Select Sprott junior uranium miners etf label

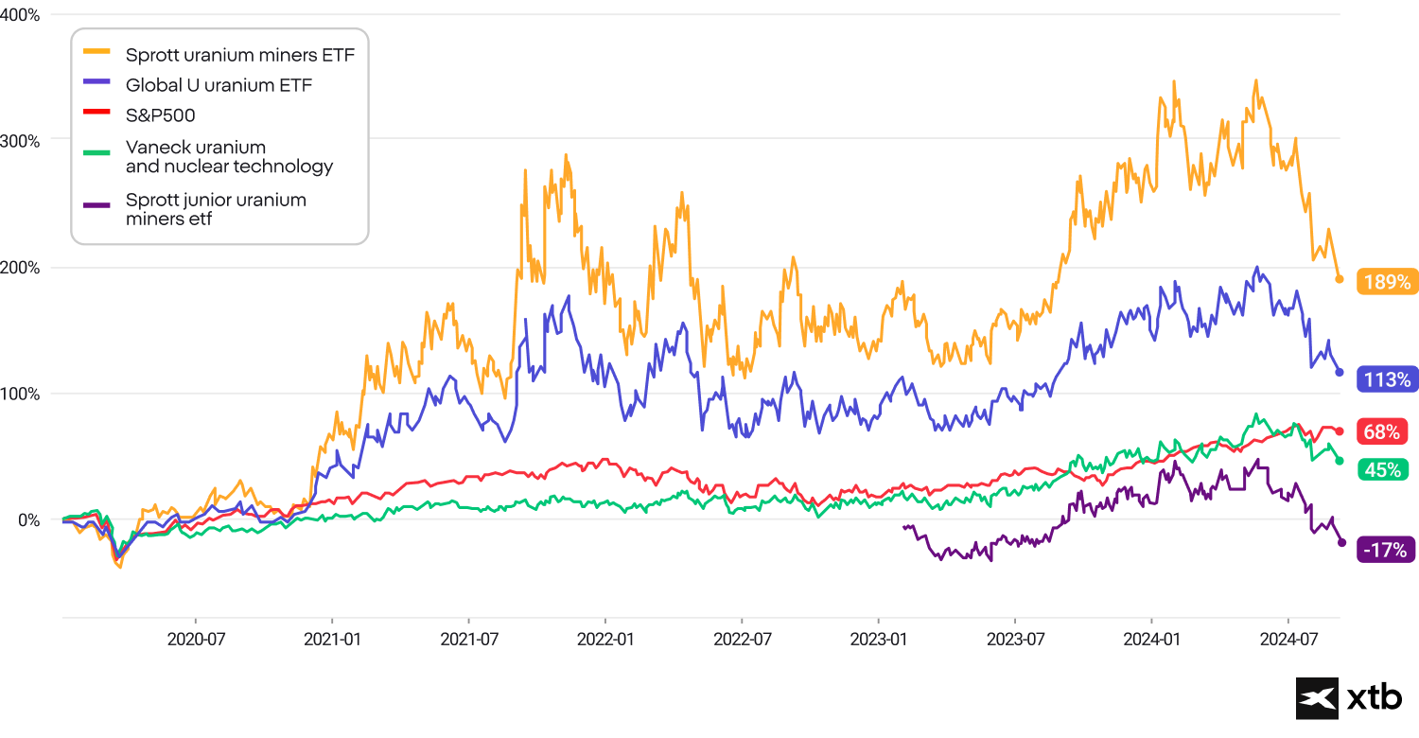coord(216,210)
